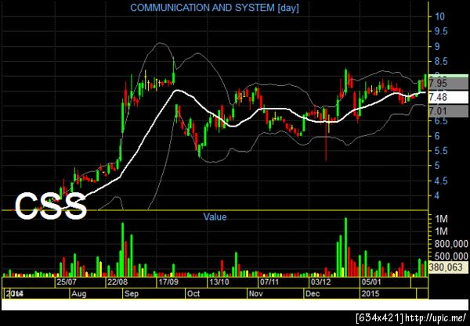Select the 25/07 date marker
Image resolution: width=470 pixels, height=326 pixels.
coord(67,281)
